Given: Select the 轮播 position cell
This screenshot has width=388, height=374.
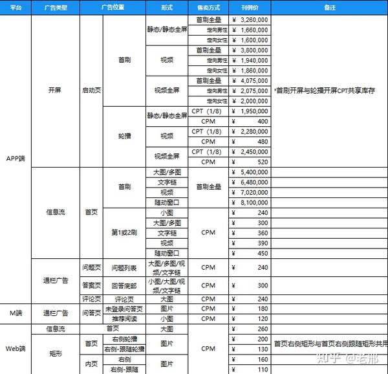Looking at the screenshot, I should pyautogui.click(x=124, y=136).
